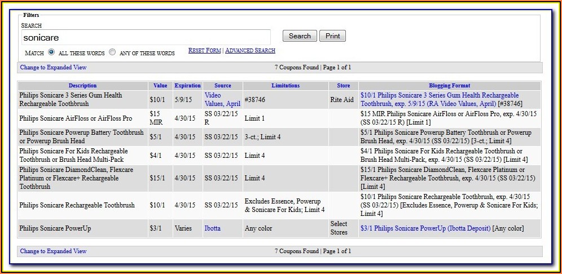The height and width of the screenshot is (274, 562).
Task: Click top 'Change to Expanded View' link
Action: pos(54,67)
